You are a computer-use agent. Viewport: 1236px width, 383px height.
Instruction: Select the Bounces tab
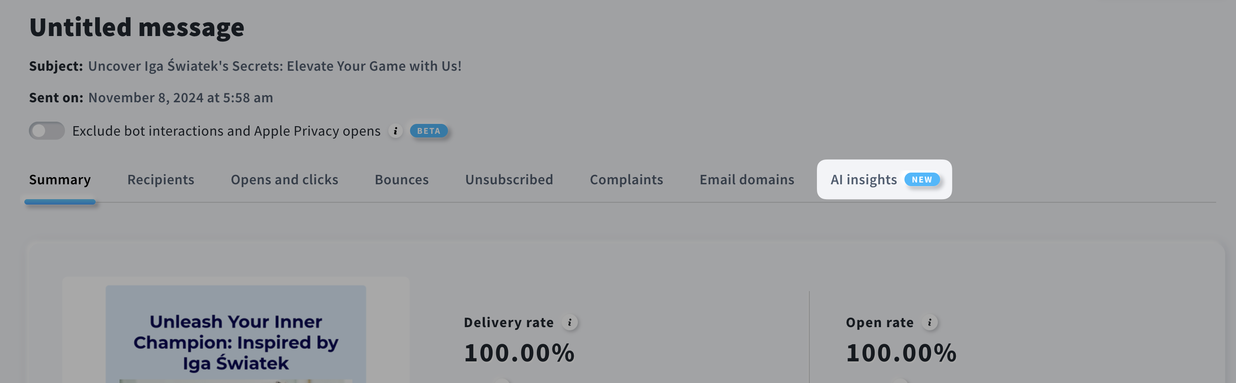[401, 180]
